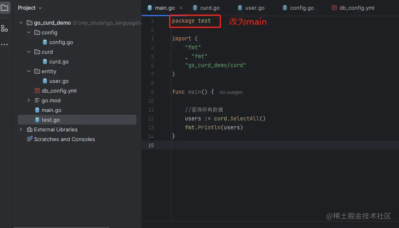The image size is (399, 228).
Task: Select config.go in the project tree
Action: pyautogui.click(x=61, y=42)
